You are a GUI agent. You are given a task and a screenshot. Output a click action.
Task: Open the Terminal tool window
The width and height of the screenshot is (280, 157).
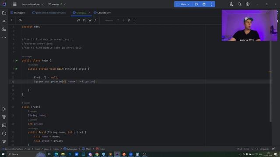pyautogui.click(x=4, y=125)
